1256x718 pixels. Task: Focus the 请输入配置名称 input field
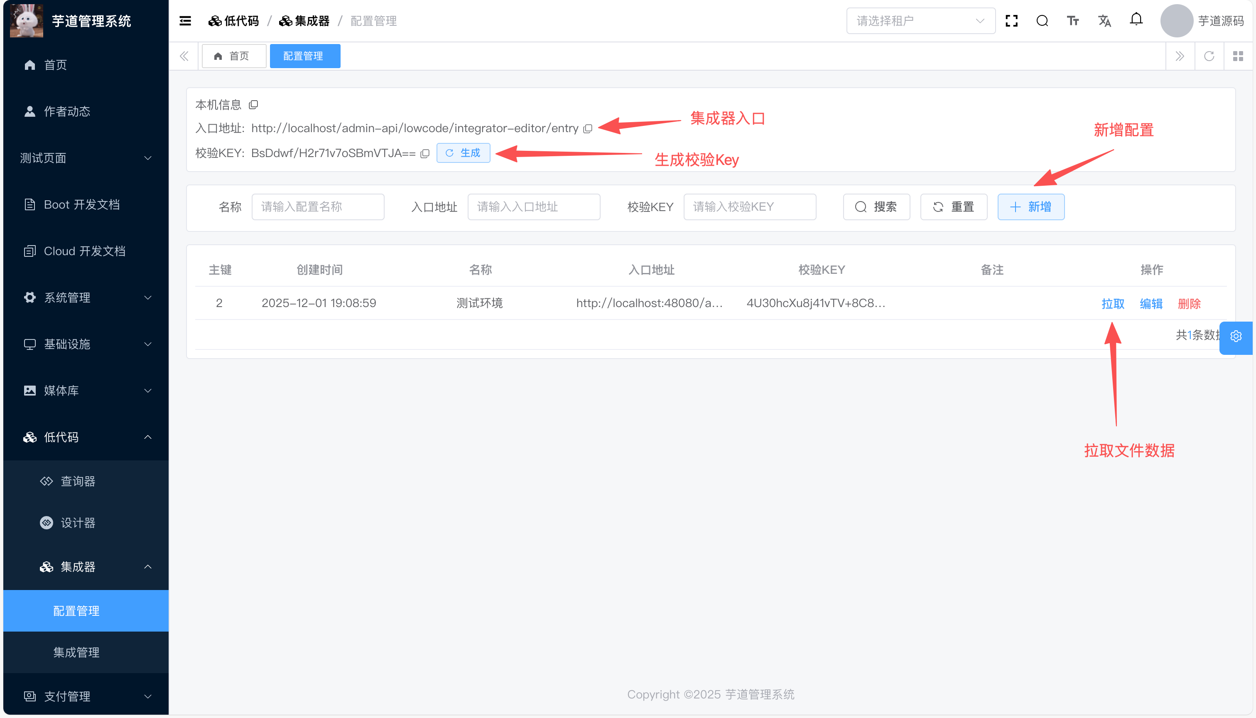pos(317,207)
